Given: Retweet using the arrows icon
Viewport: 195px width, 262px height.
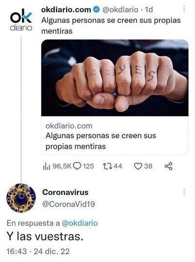Looking at the screenshot, I should (108, 166).
